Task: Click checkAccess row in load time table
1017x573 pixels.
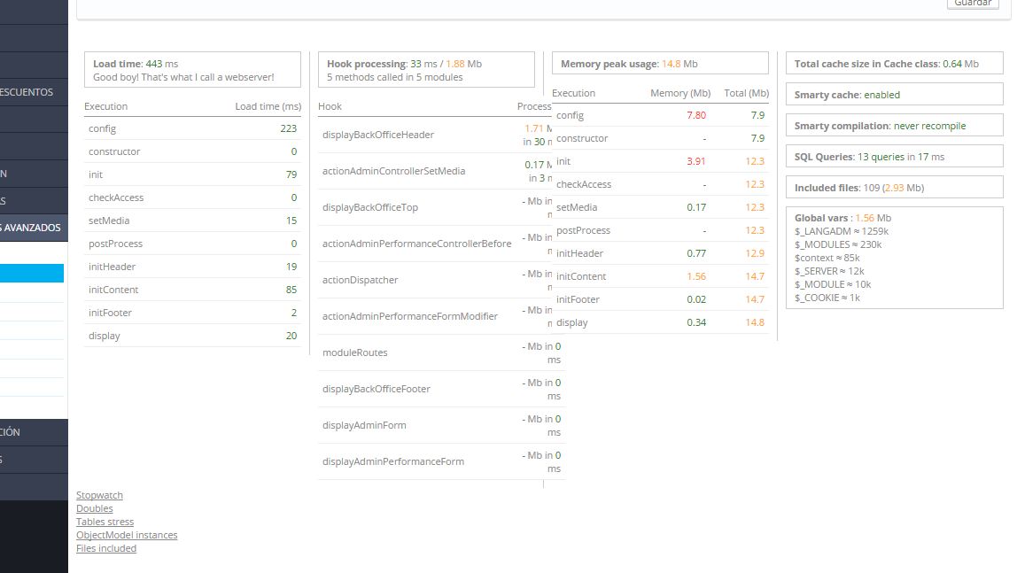Action: pos(192,197)
